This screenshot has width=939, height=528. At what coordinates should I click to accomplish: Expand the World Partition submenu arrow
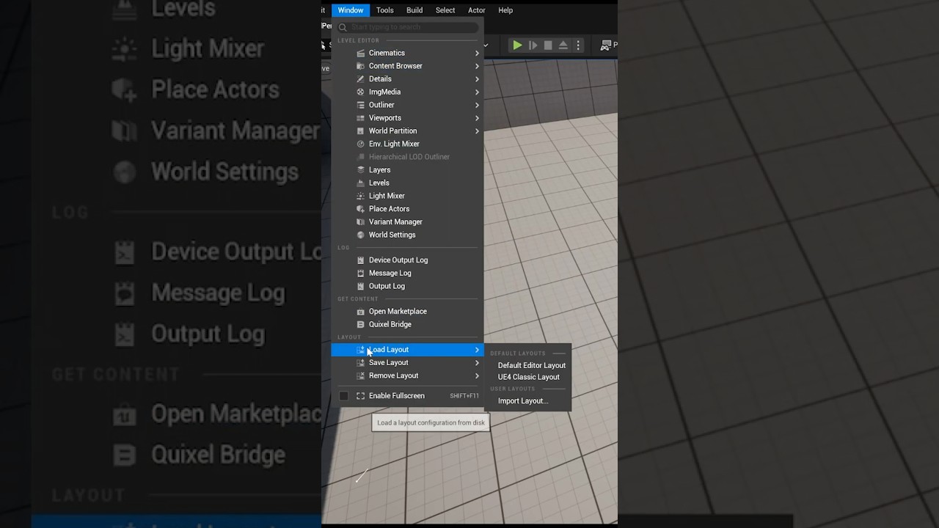click(477, 131)
